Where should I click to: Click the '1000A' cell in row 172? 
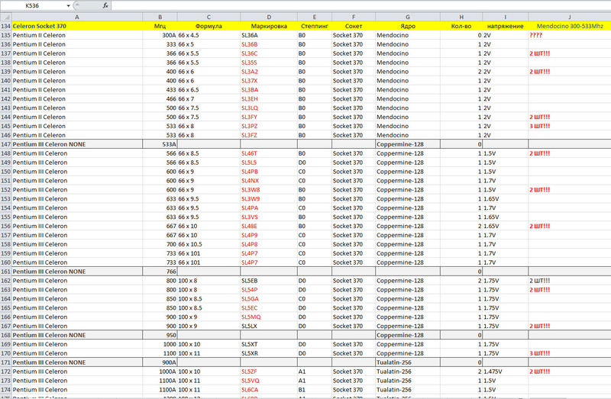pos(160,372)
